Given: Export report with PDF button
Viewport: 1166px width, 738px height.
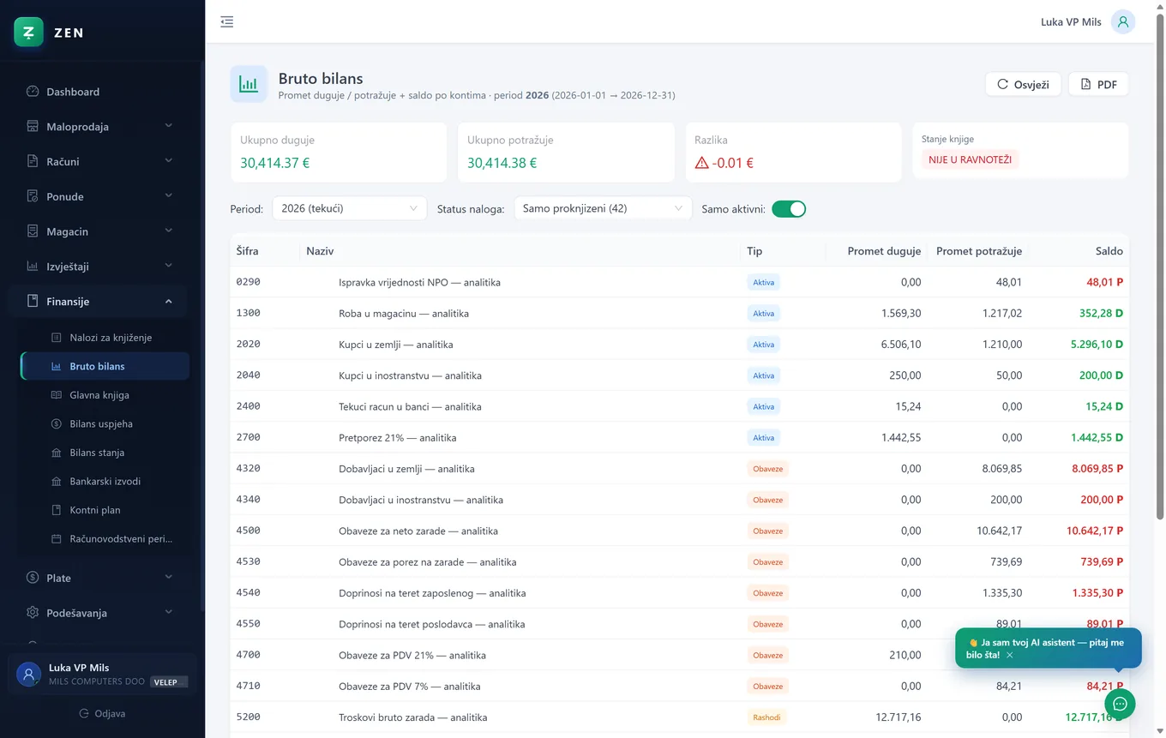Looking at the screenshot, I should [1098, 84].
